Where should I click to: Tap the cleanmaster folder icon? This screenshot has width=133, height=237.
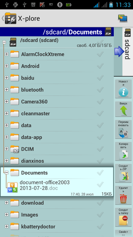point(14,113)
